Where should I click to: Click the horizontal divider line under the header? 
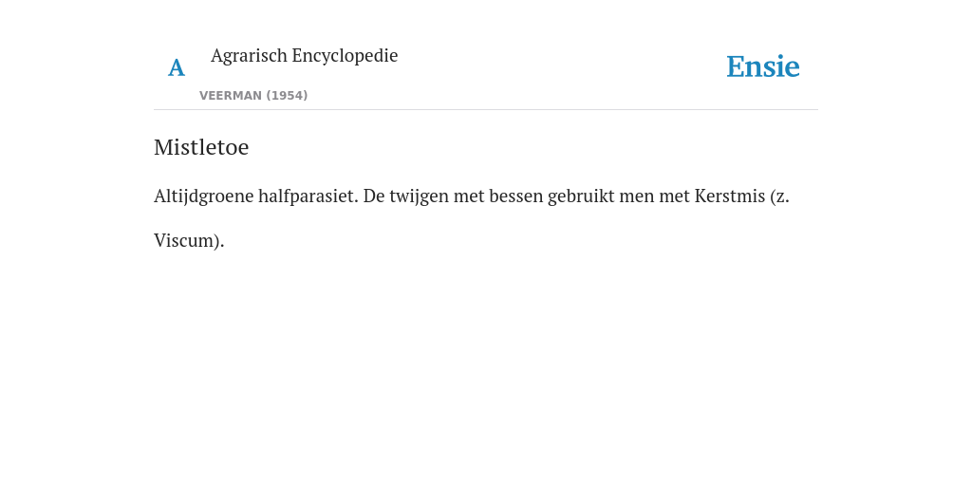tap(486, 110)
